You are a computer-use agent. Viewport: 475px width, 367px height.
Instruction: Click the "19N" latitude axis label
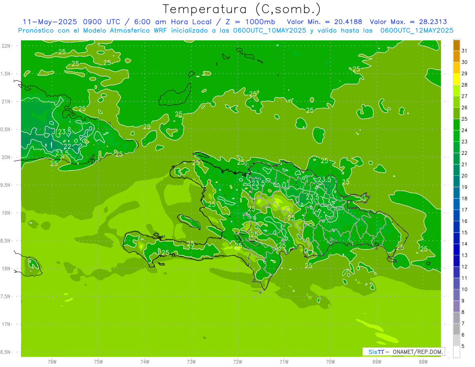(6, 213)
